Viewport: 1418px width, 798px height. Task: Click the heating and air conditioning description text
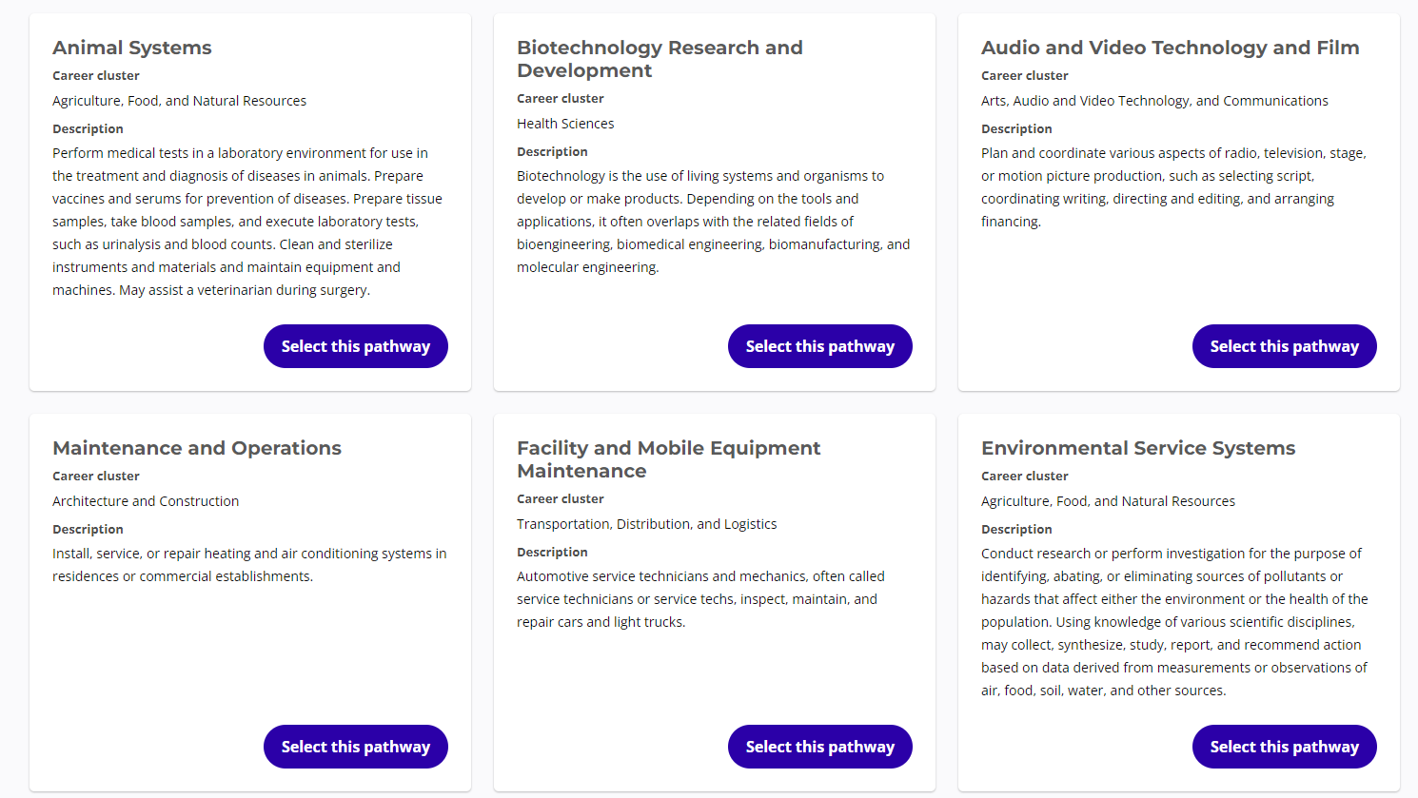pos(249,565)
